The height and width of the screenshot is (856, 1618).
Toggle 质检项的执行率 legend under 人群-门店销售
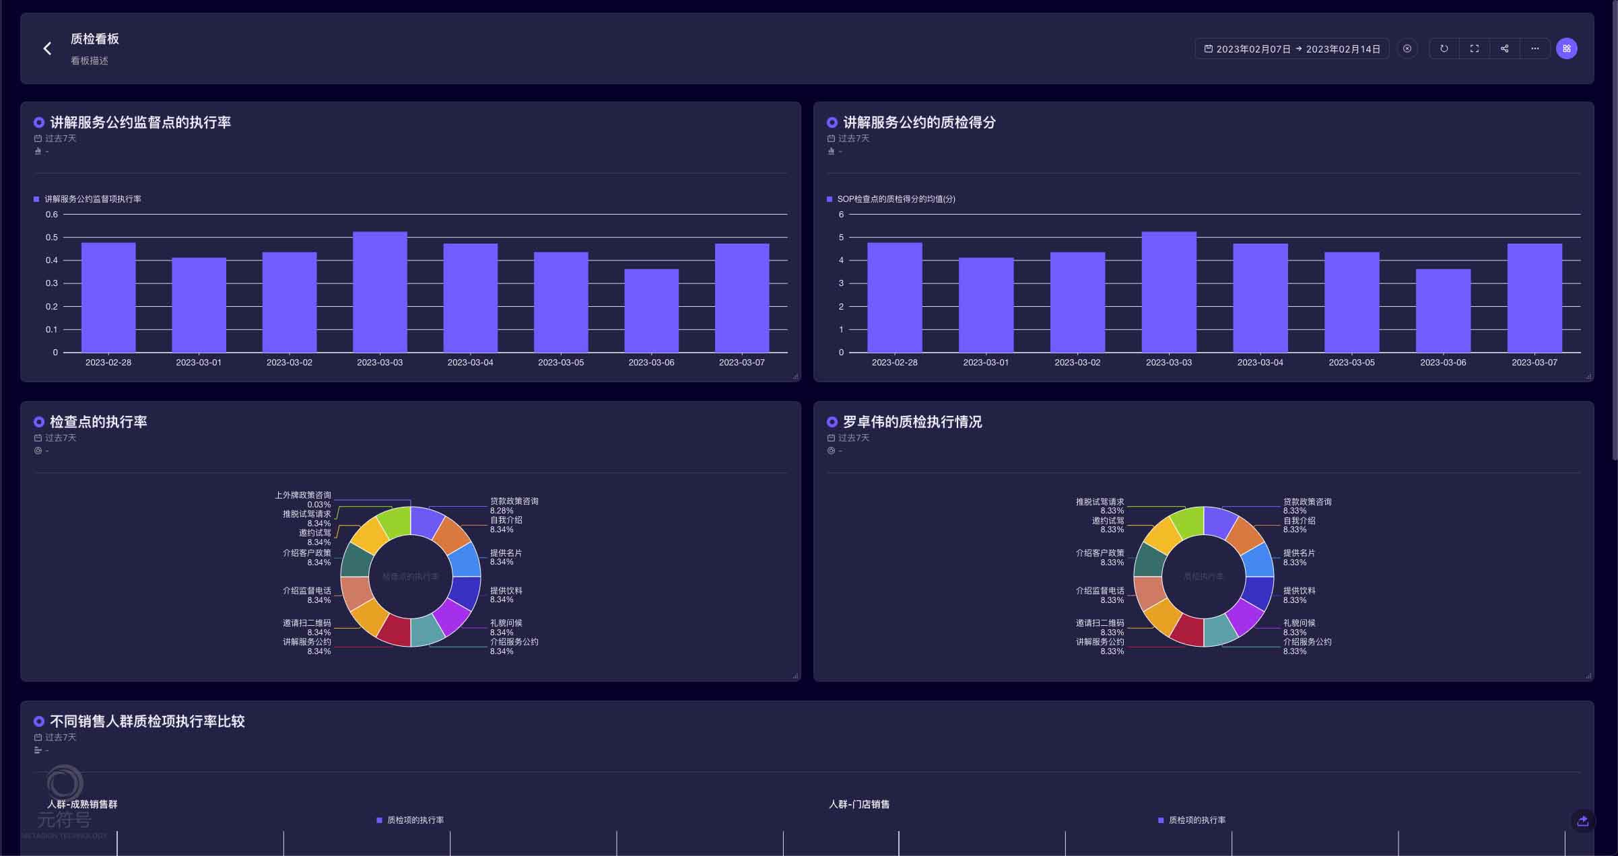[1196, 820]
